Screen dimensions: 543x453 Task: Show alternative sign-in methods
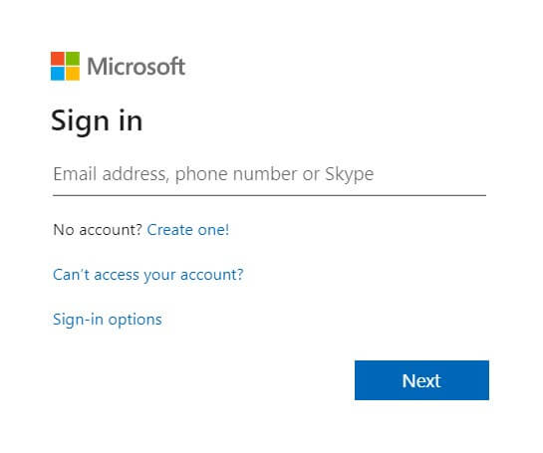click(x=108, y=320)
